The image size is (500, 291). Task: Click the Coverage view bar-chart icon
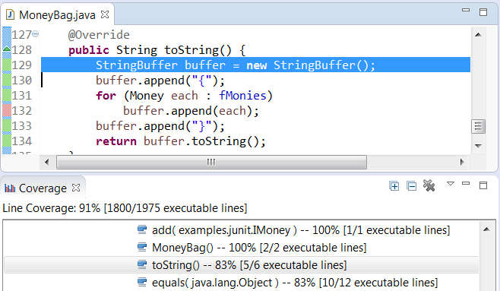(10, 188)
